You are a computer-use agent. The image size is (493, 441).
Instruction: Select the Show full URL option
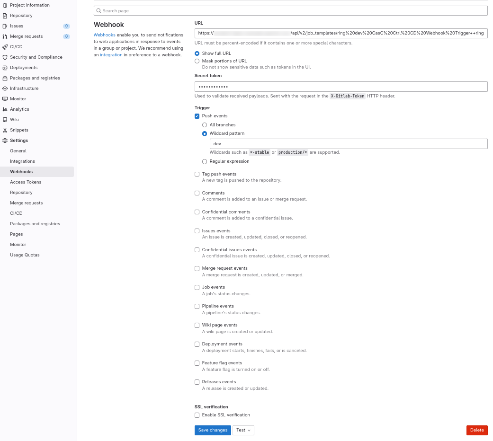point(197,53)
